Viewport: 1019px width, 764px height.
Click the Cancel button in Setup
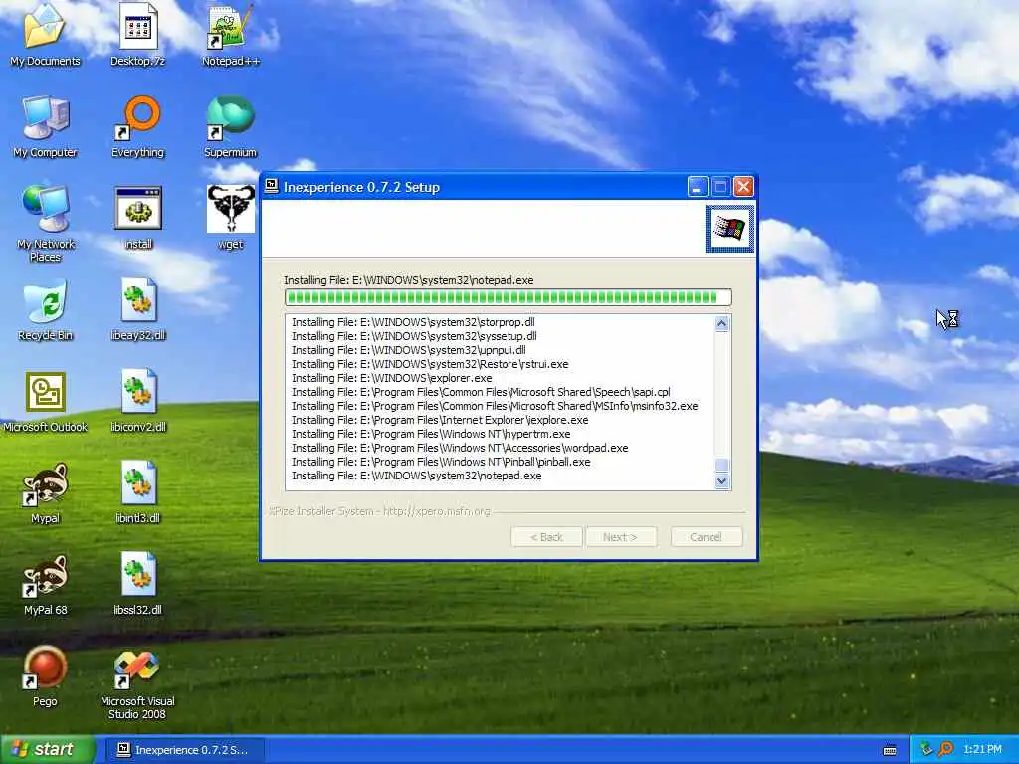point(707,537)
